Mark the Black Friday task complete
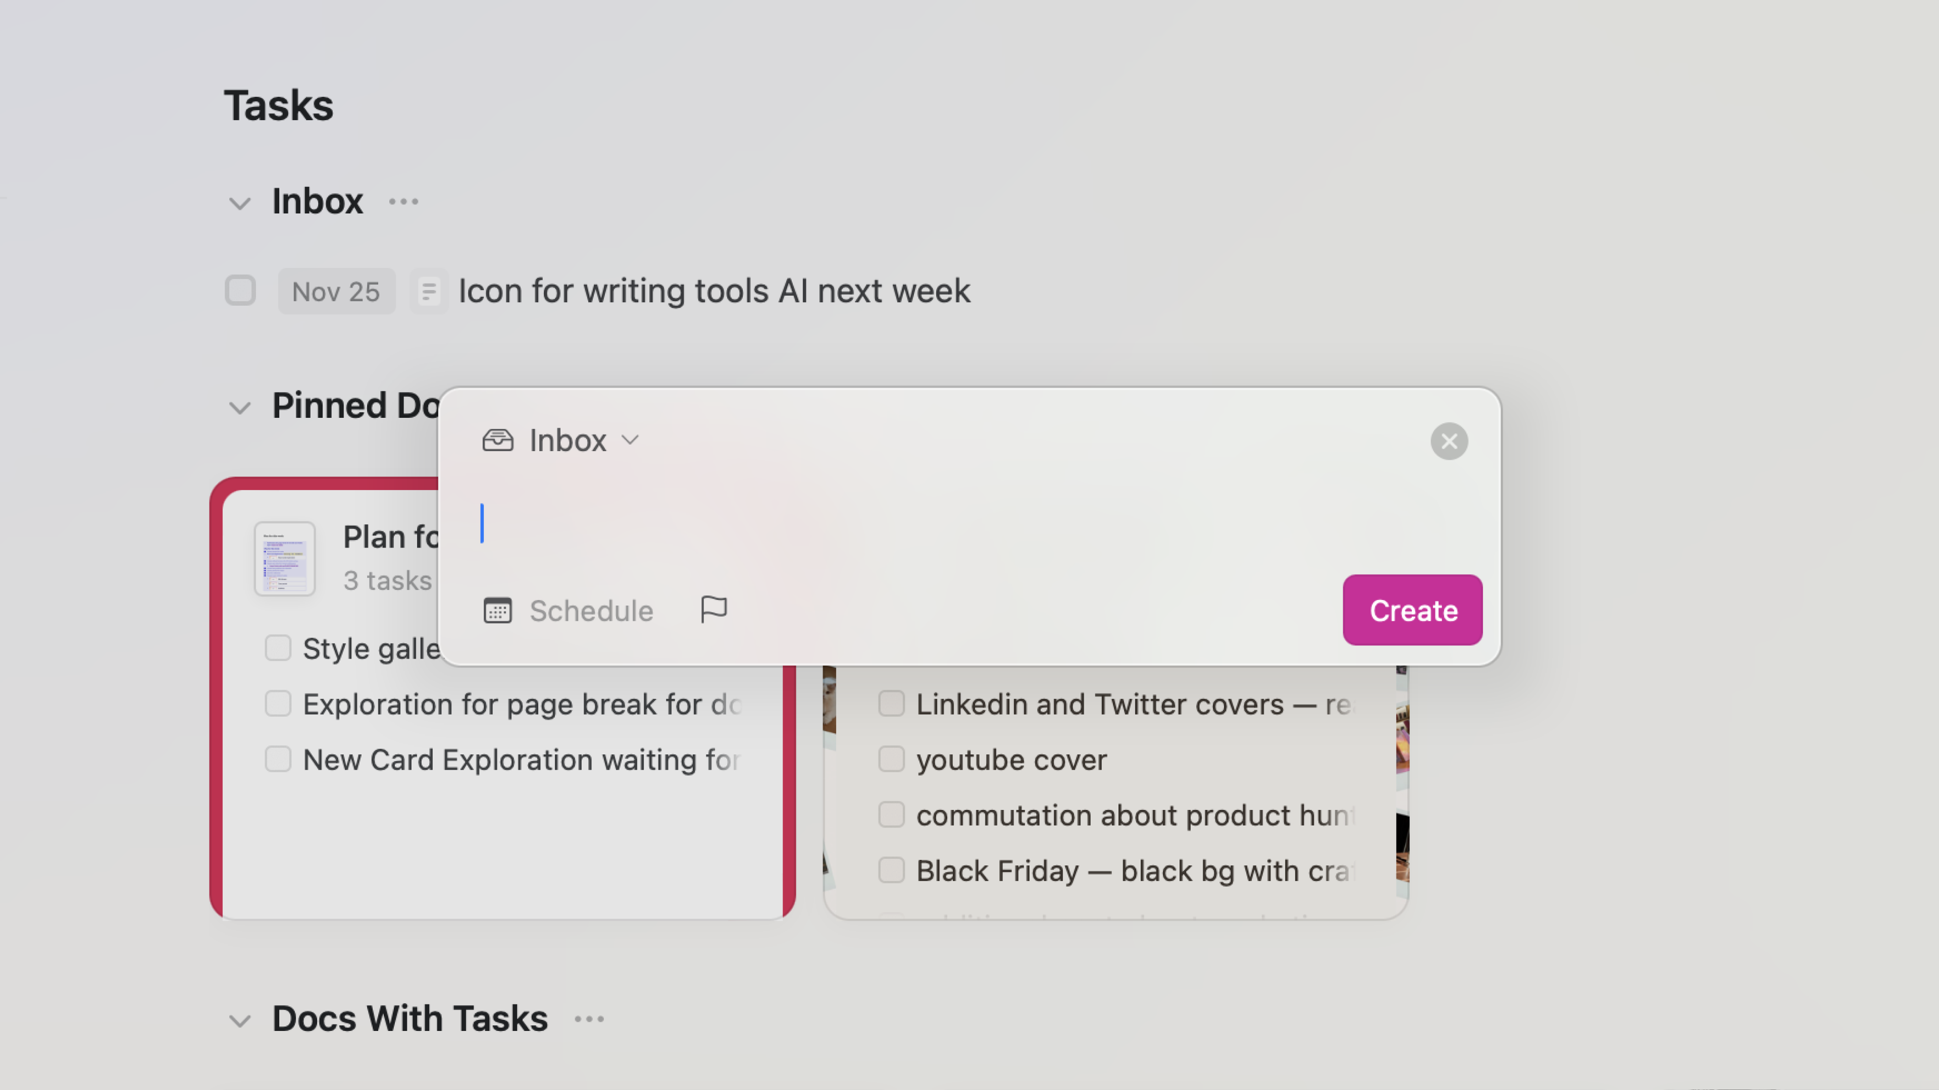The width and height of the screenshot is (1939, 1090). pyautogui.click(x=891, y=870)
